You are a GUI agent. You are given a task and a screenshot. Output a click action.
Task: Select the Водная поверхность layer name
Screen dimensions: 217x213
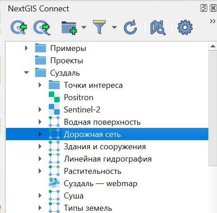[102, 122]
